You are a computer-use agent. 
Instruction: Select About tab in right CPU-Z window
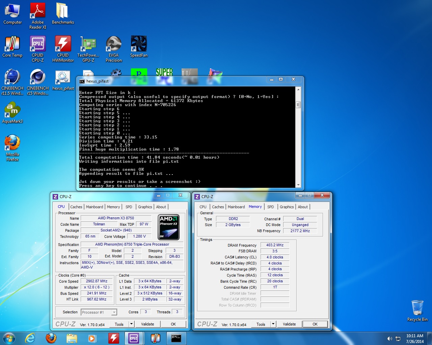[303, 207]
